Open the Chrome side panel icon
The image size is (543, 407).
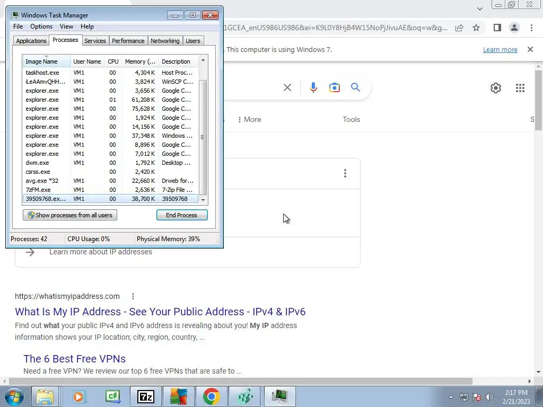pyautogui.click(x=497, y=28)
